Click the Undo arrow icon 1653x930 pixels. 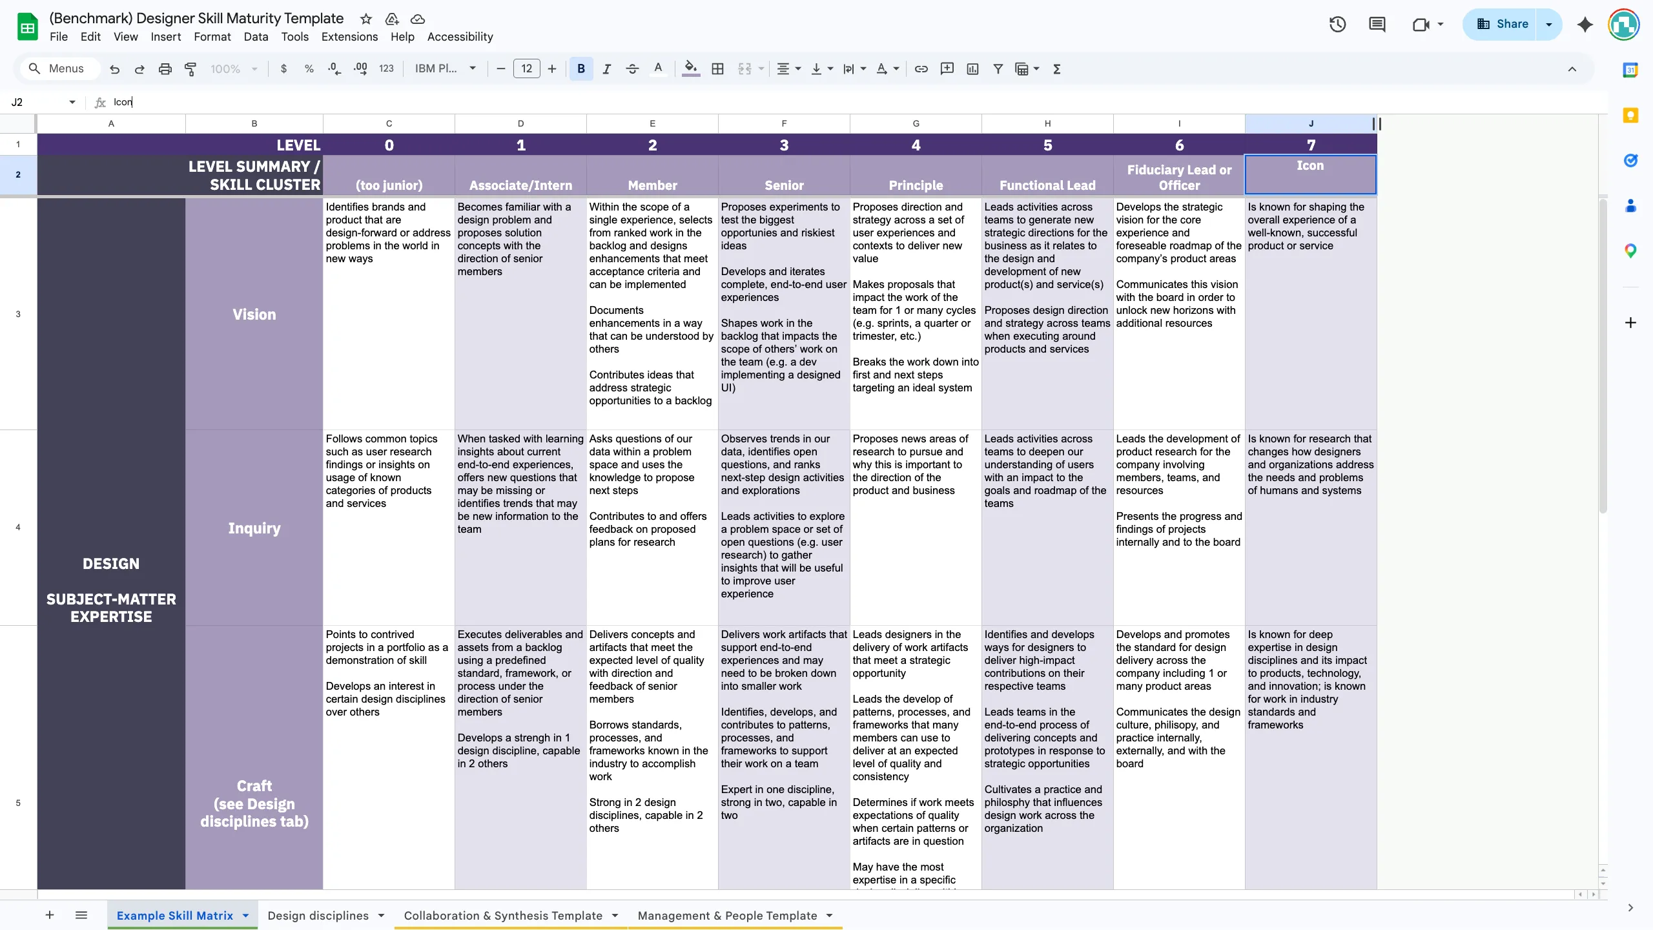(x=114, y=69)
